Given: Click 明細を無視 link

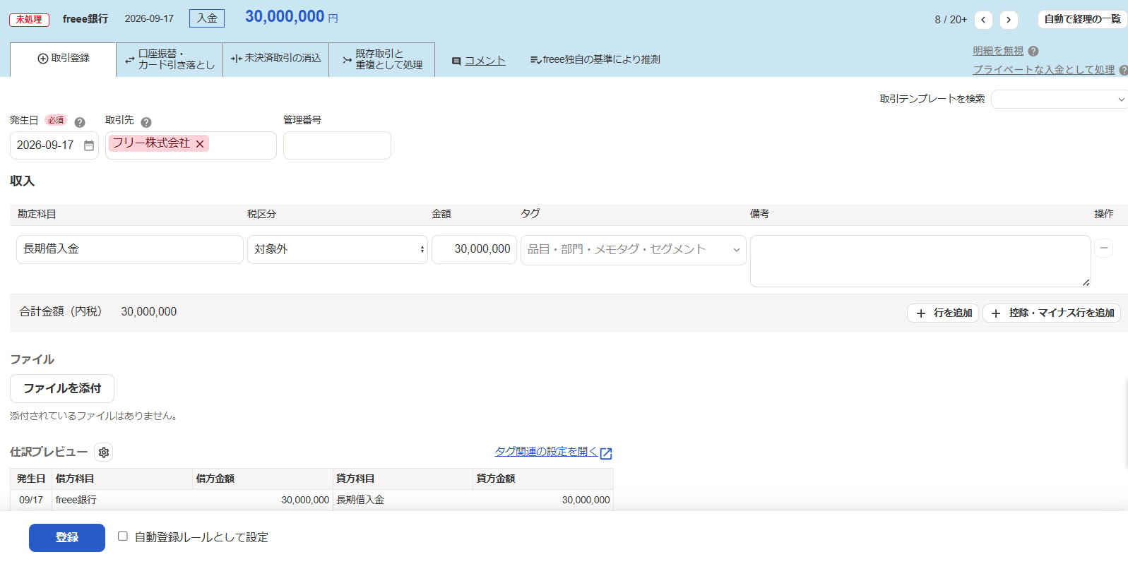Looking at the screenshot, I should [x=998, y=51].
